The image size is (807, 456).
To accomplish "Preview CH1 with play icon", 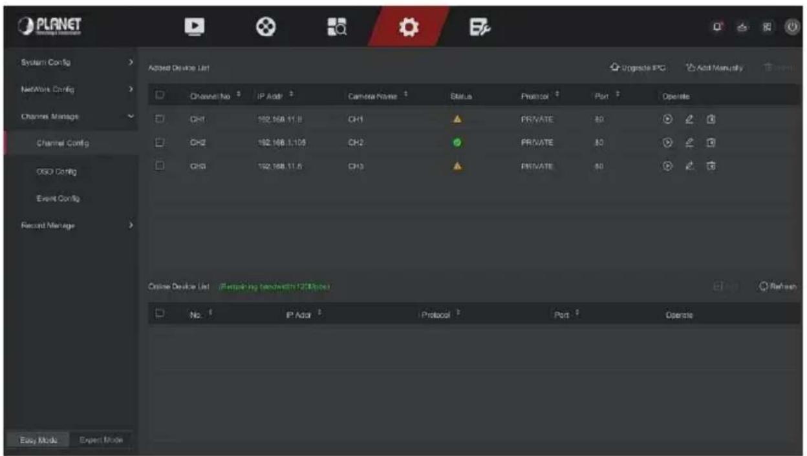I will pyautogui.click(x=666, y=119).
